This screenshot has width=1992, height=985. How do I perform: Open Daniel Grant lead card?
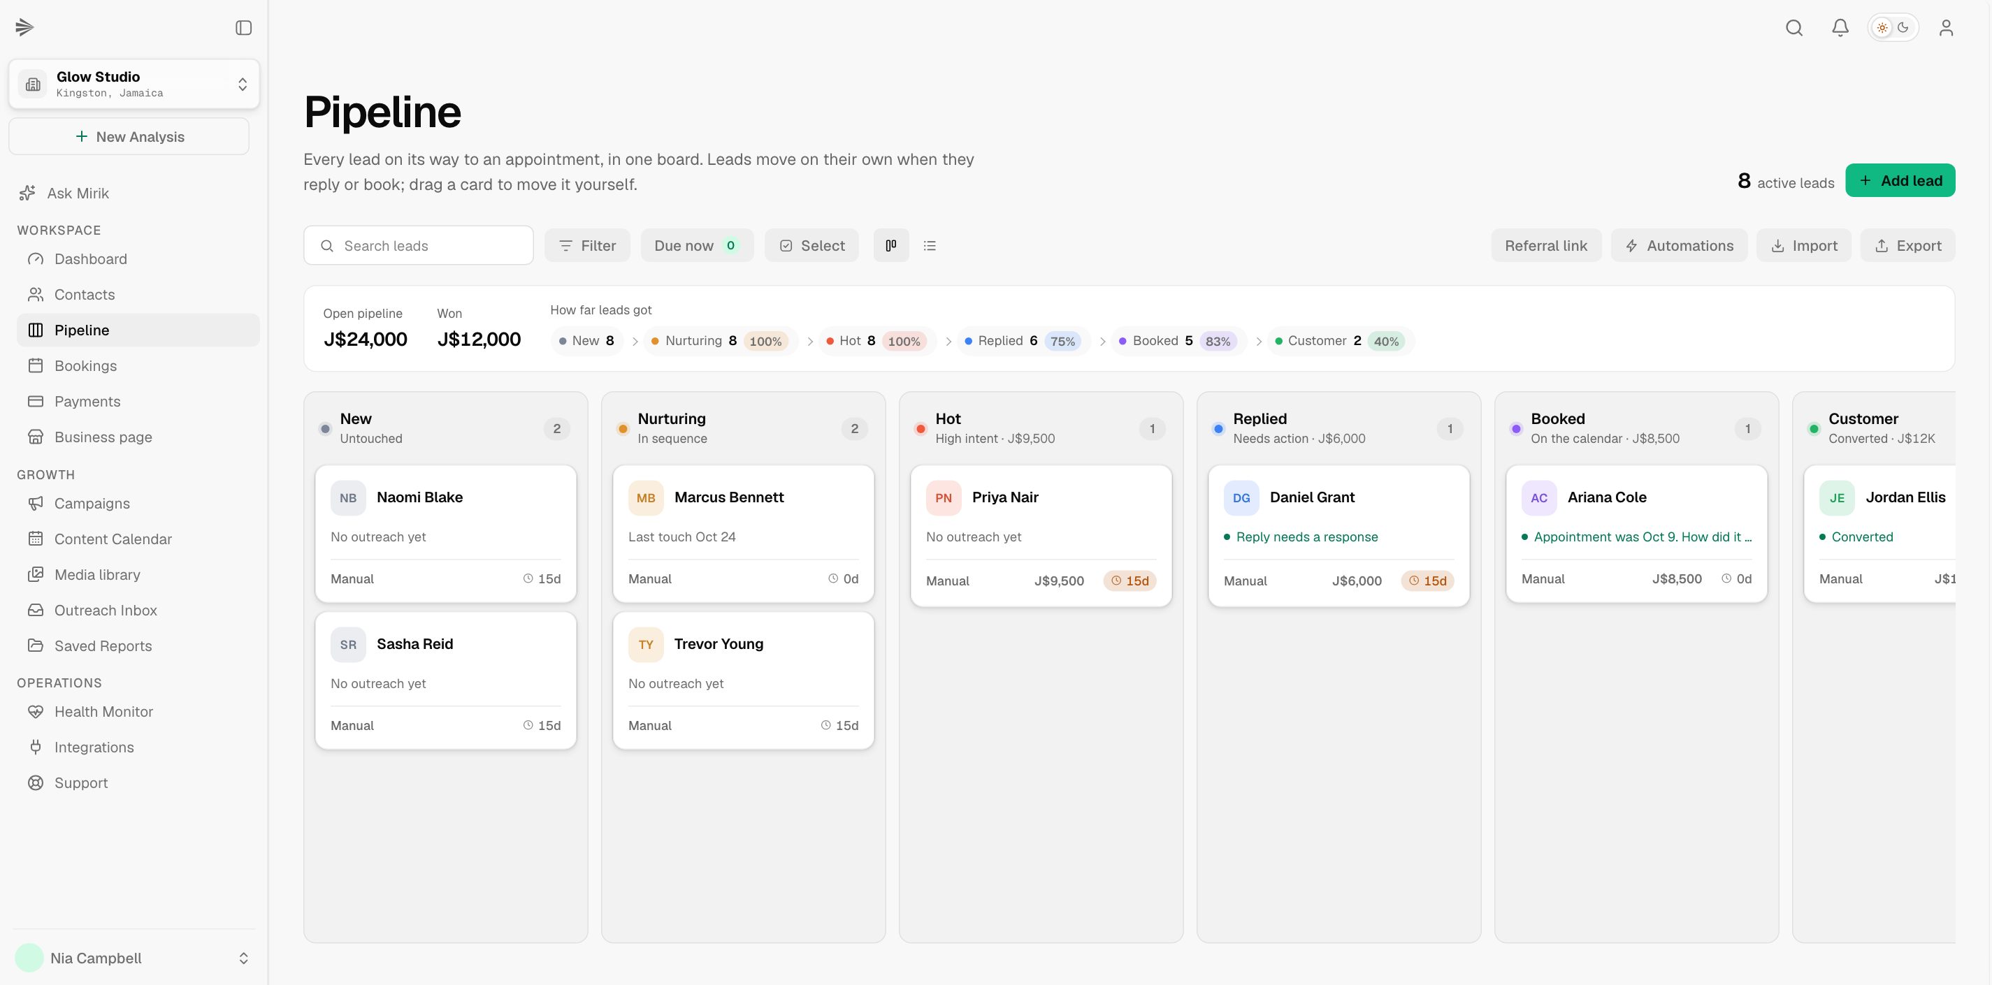pyautogui.click(x=1338, y=535)
